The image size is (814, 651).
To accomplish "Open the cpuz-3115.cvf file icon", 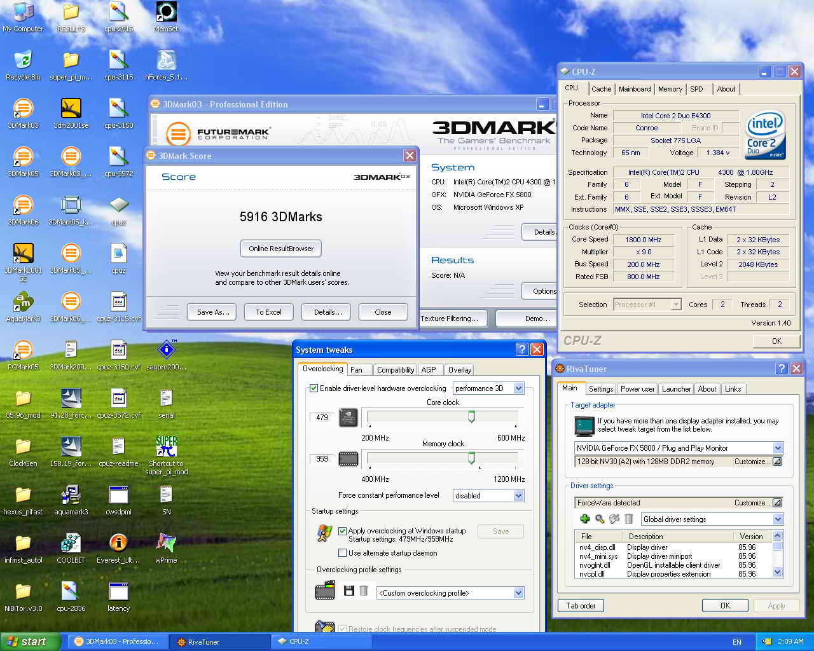I will pos(118,307).
